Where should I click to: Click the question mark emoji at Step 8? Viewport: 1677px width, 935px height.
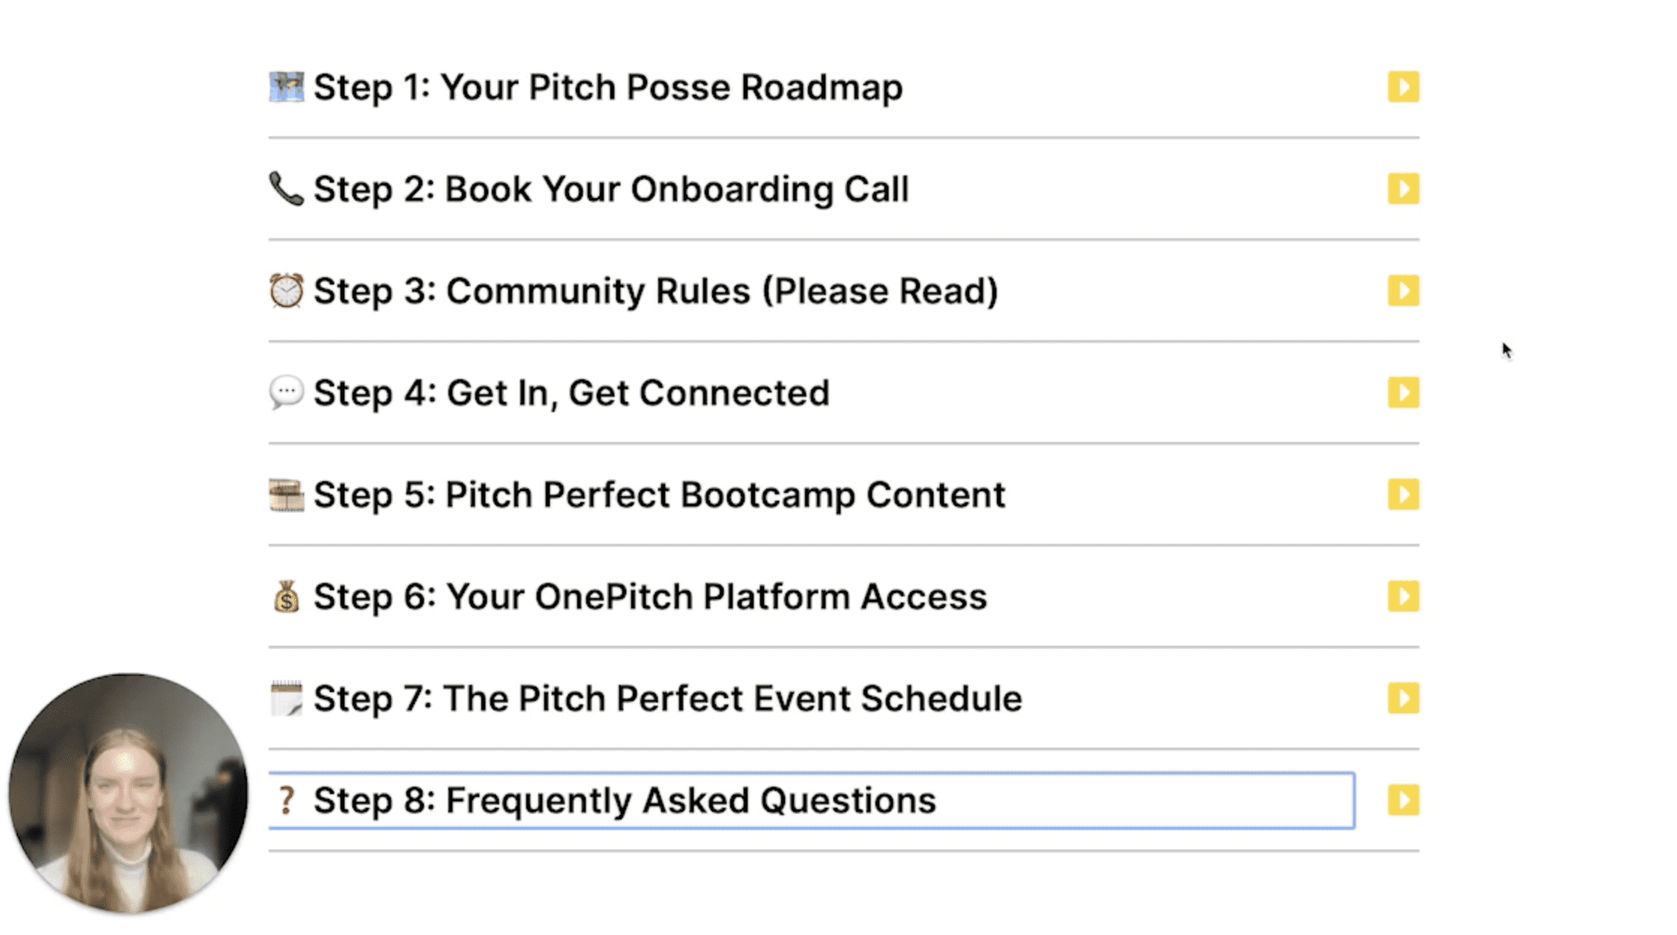pyautogui.click(x=285, y=800)
